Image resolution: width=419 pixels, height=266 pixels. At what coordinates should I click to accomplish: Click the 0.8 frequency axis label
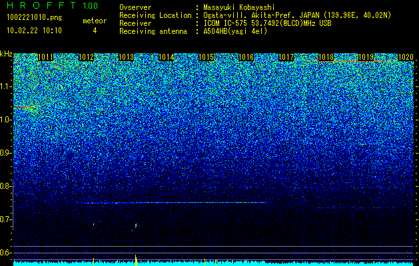(x=5, y=186)
